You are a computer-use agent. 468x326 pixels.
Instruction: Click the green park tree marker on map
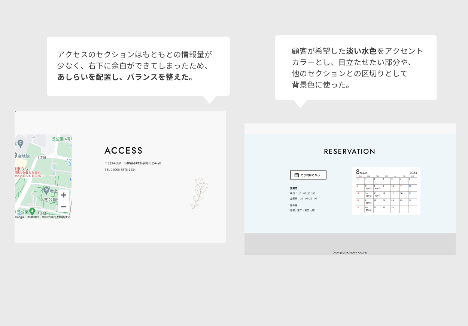click(x=33, y=211)
